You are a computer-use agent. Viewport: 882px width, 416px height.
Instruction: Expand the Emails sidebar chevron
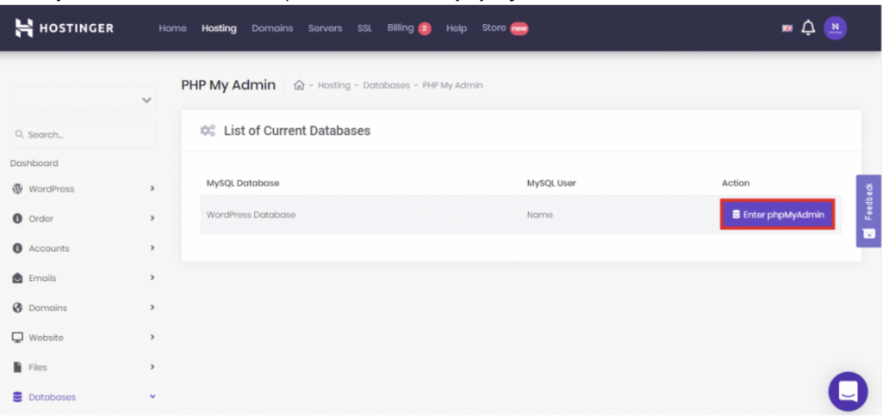pos(152,278)
